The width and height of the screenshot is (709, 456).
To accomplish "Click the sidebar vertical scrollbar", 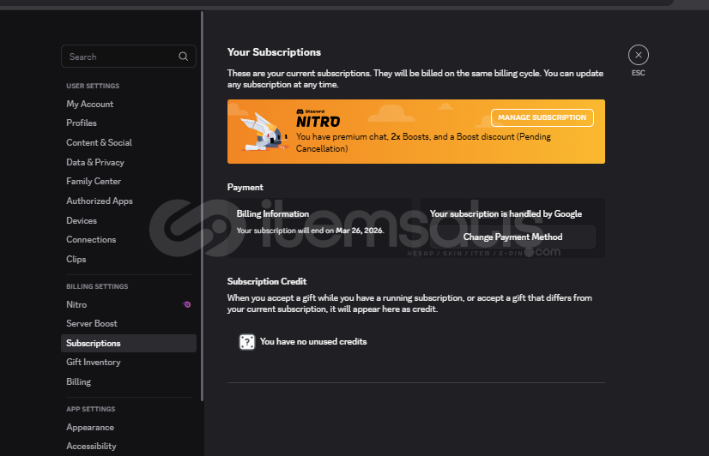I will click(x=202, y=206).
